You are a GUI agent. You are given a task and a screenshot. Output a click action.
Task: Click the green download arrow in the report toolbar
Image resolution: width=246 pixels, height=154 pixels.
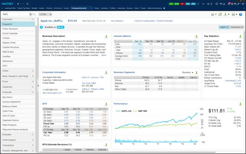(225, 14)
